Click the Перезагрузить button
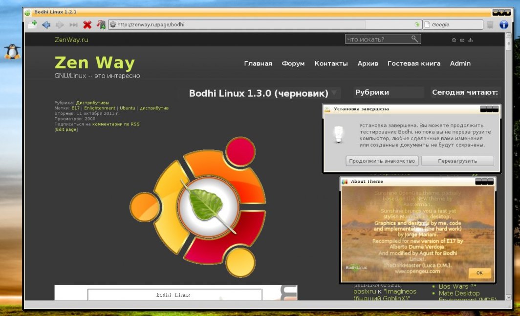 (457, 161)
